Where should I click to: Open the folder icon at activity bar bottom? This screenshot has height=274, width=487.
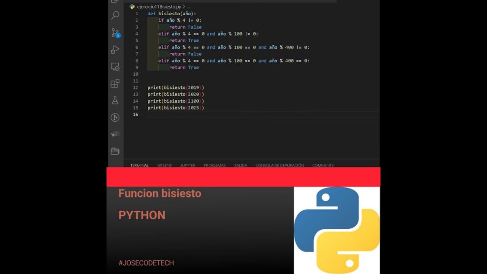[x=115, y=151]
